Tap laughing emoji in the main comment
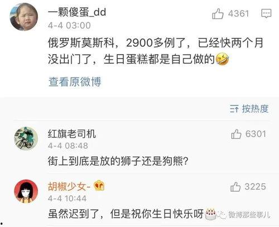This screenshot has height=227, width=279. tap(222, 59)
